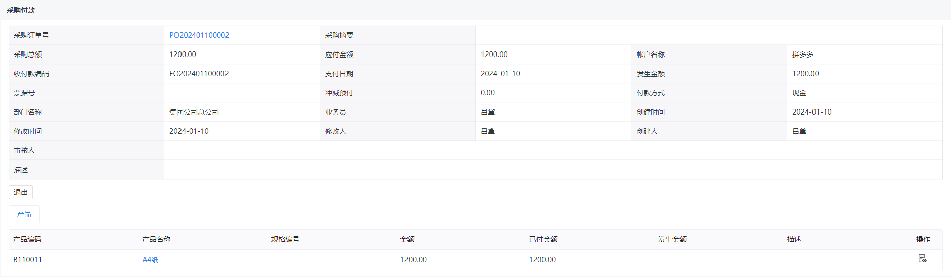The width and height of the screenshot is (951, 277).
Task: Open the A4纸 product link
Action: (x=150, y=260)
